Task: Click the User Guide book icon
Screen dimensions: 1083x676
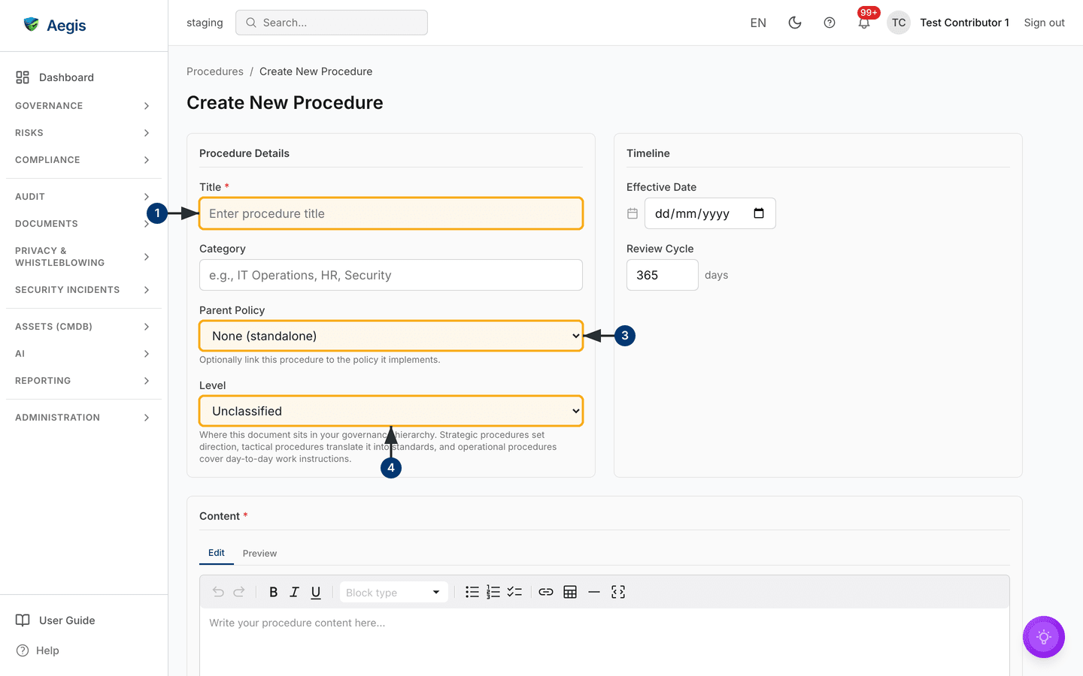Action: [23, 620]
